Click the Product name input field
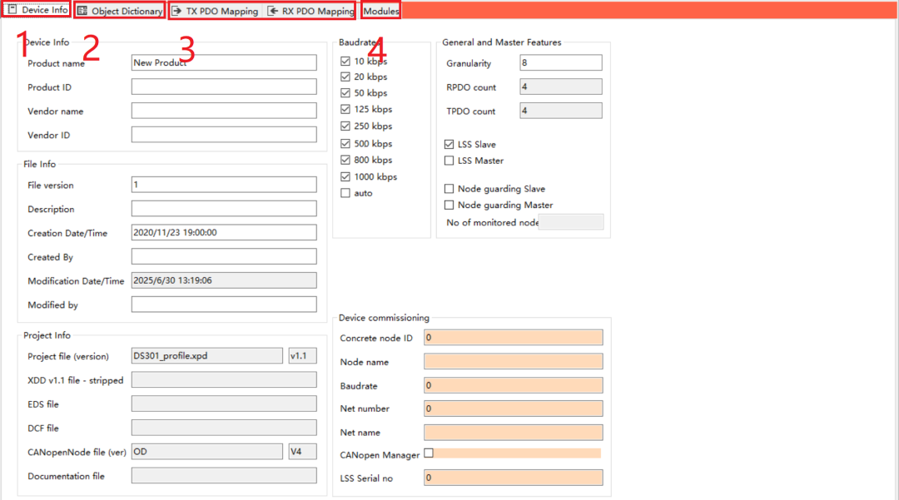The image size is (899, 500). point(224,63)
